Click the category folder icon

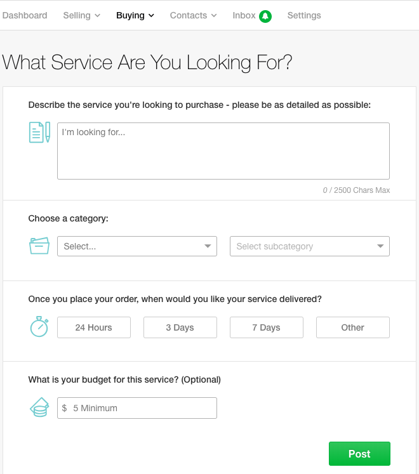click(x=39, y=246)
